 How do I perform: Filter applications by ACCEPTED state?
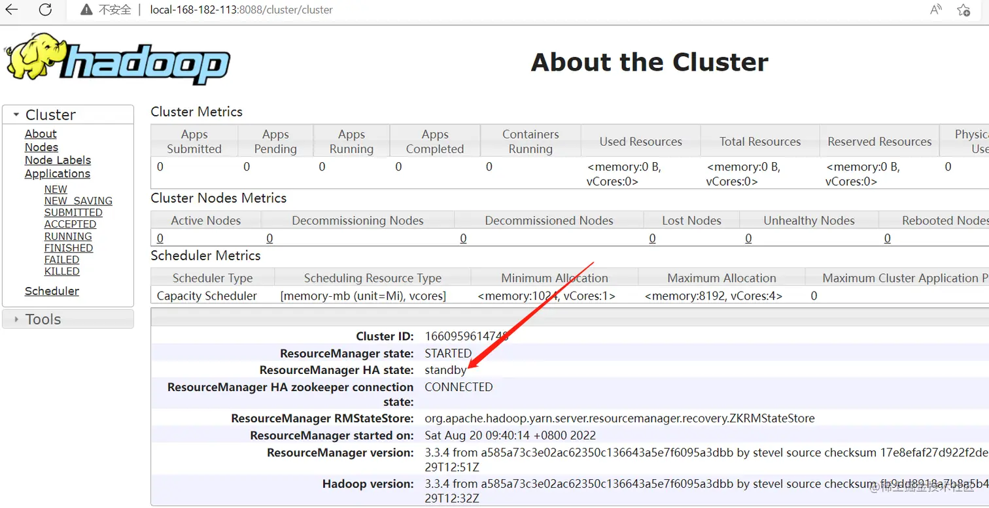point(71,225)
